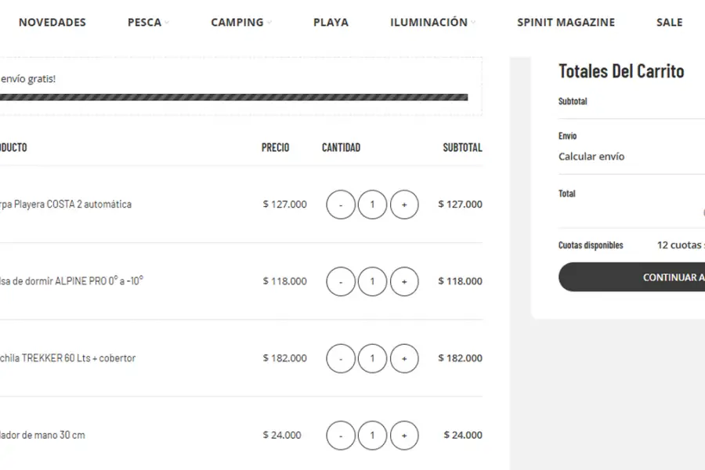Go to the PLAYA section
The width and height of the screenshot is (705, 470).
point(331,23)
